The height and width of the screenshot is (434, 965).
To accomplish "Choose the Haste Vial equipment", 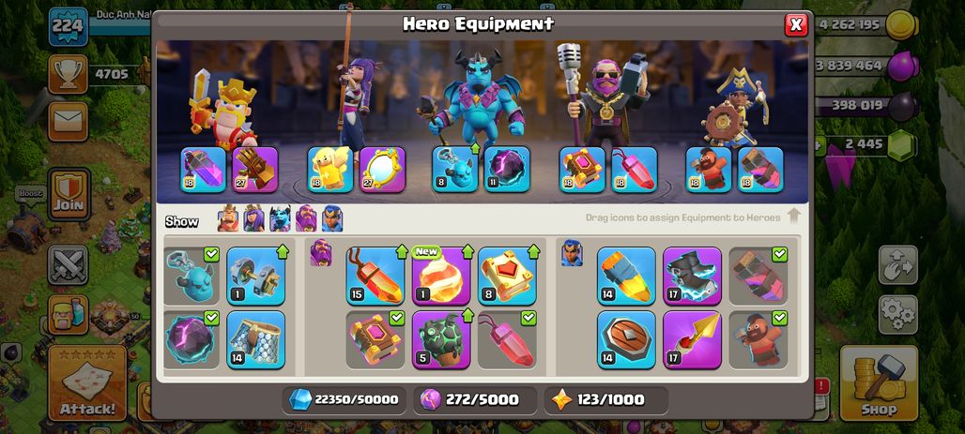I will [626, 276].
